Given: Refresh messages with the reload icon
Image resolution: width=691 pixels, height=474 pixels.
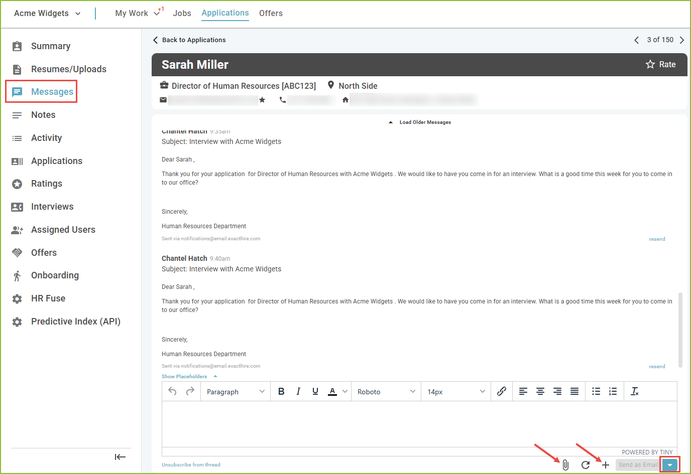Looking at the screenshot, I should [x=586, y=465].
